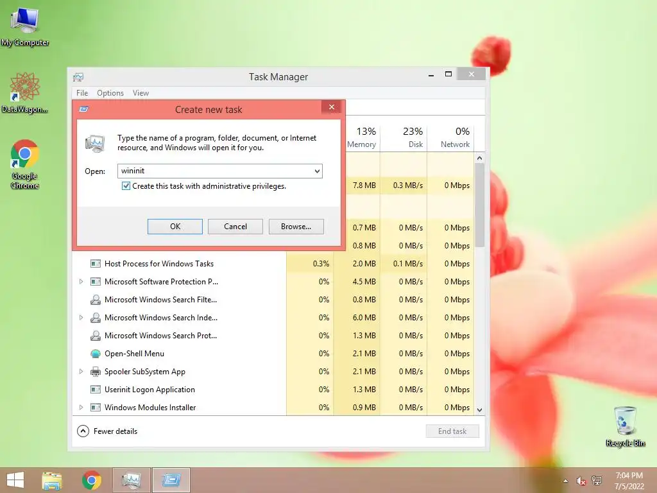The height and width of the screenshot is (493, 657).
Task: Minimize the Task Manager window
Action: (431, 74)
